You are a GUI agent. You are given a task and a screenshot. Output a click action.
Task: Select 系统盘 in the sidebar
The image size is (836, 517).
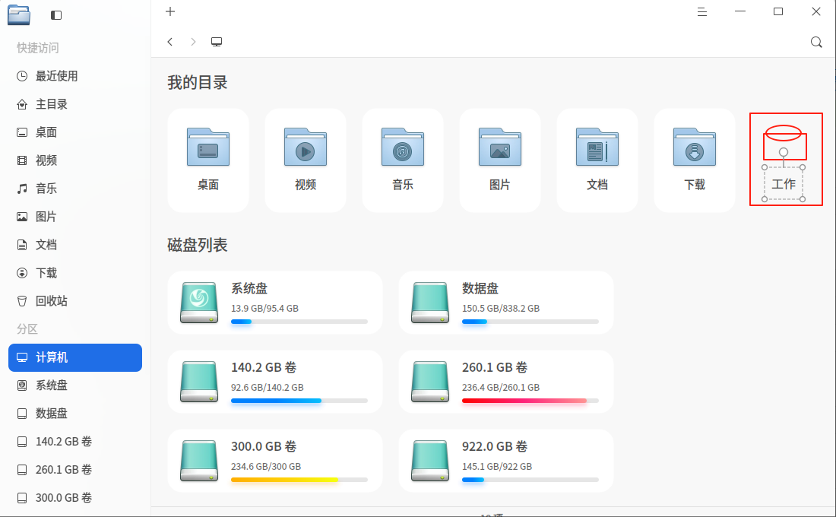pos(75,385)
